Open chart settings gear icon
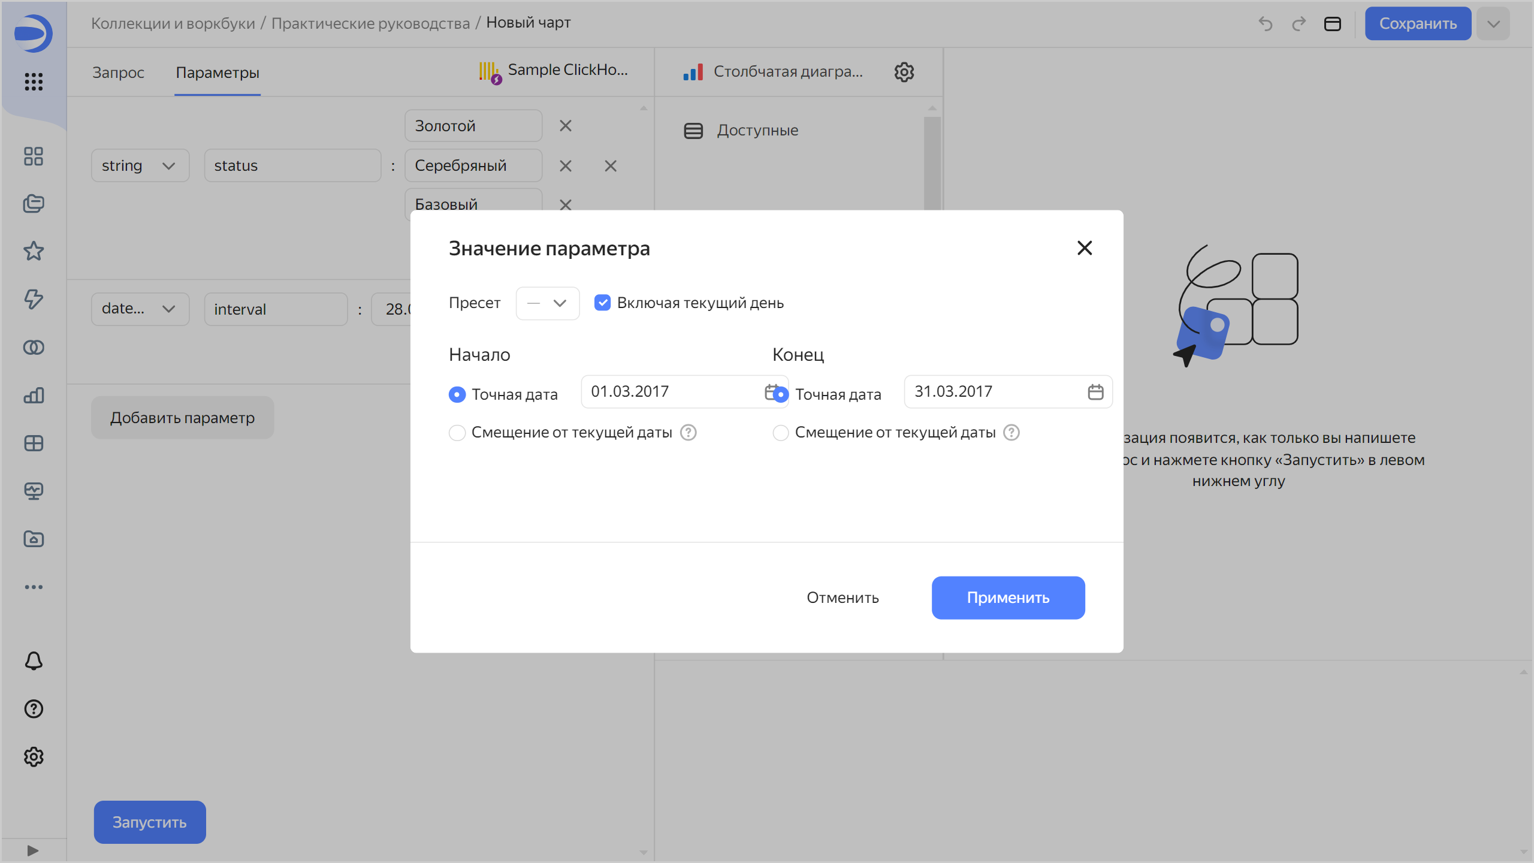This screenshot has width=1534, height=863. coord(904,72)
